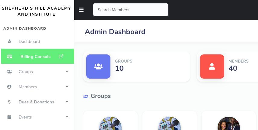Image resolution: width=258 pixels, height=130 pixels.
Task: Click the external link icon on Billing Console
Action: [61, 56]
